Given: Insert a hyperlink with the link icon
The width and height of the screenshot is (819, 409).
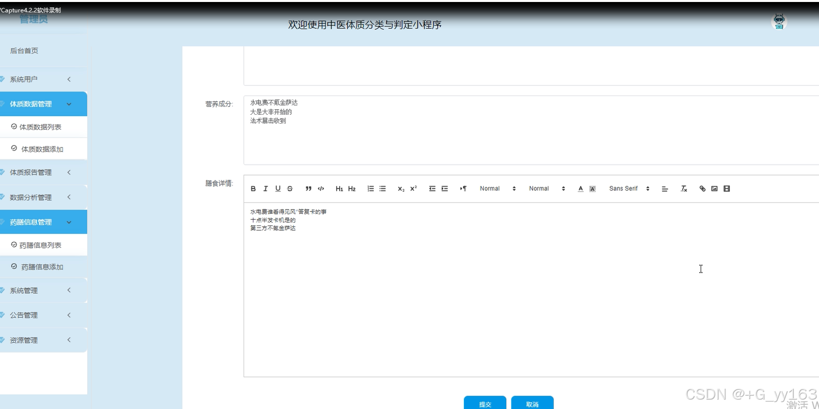Looking at the screenshot, I should point(702,188).
